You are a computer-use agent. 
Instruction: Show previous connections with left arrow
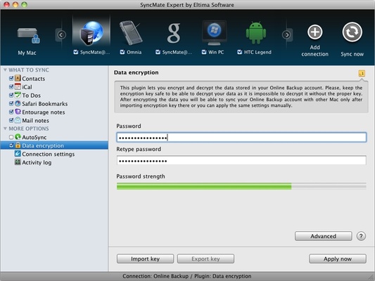pos(61,35)
